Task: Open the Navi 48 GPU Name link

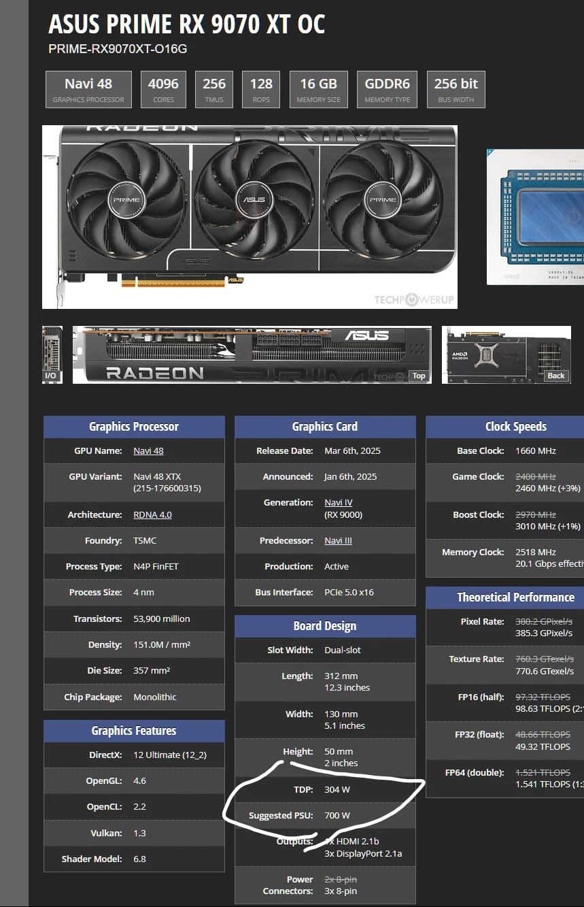Action: click(x=148, y=450)
